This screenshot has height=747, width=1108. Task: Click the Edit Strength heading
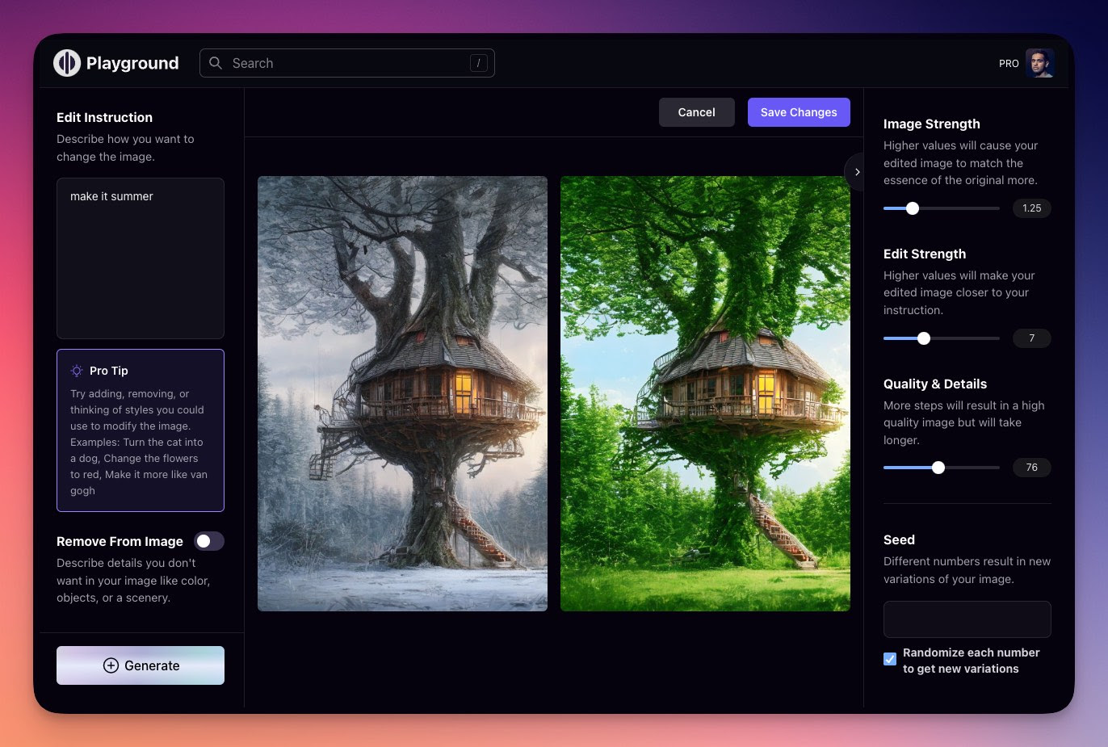click(x=925, y=254)
